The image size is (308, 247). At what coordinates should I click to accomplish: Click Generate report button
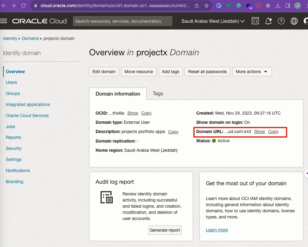(x=165, y=230)
